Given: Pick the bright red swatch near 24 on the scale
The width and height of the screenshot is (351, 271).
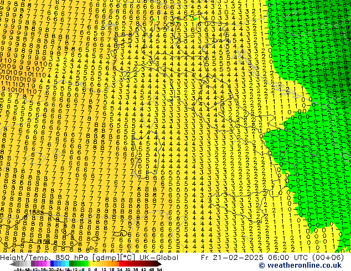Looking at the screenshot, I should pyautogui.click(x=121, y=264).
